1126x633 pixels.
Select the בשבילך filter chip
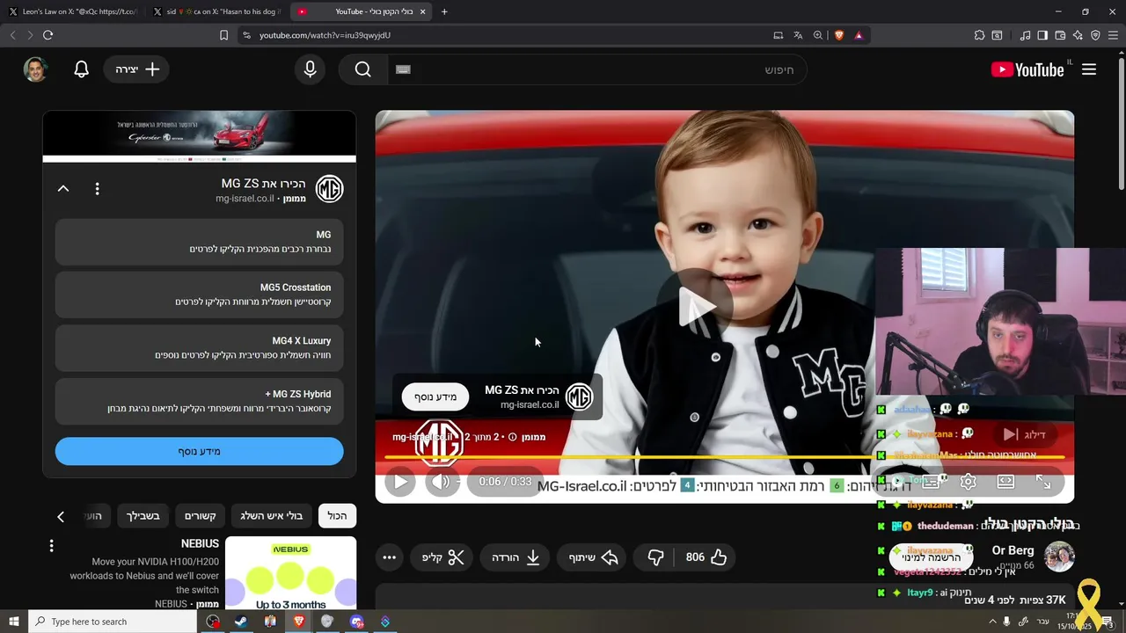pos(143,516)
